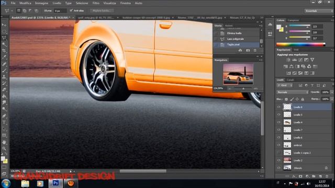Screen dimensions: 335x188
Task: Open the Color panel flyout menu
Action: point(332,20)
